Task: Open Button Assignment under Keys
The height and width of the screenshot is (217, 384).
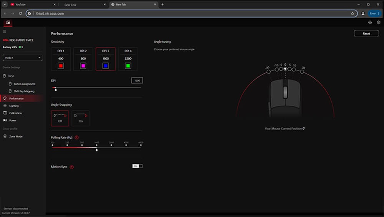Action: click(x=24, y=84)
